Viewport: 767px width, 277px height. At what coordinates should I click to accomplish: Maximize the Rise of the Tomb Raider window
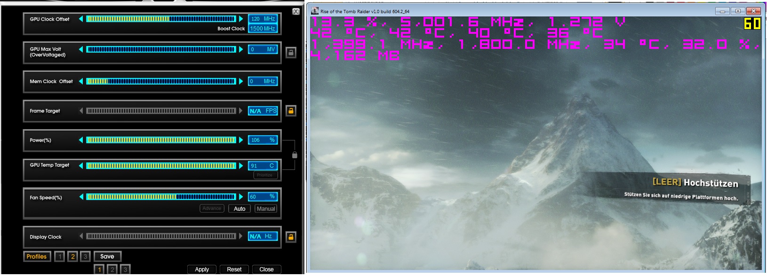point(738,11)
